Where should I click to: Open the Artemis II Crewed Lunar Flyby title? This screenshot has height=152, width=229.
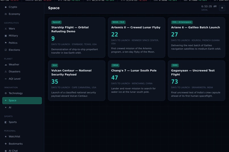(136, 27)
